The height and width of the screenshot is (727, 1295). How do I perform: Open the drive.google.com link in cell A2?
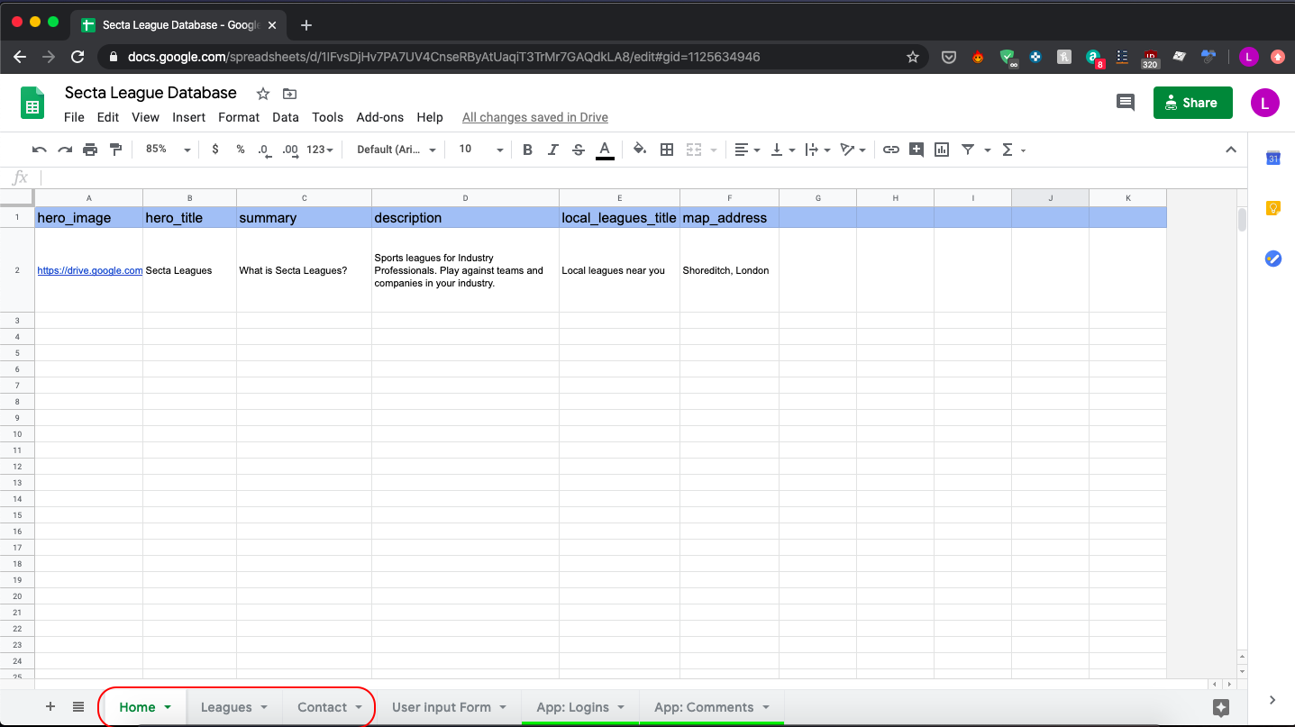[89, 270]
